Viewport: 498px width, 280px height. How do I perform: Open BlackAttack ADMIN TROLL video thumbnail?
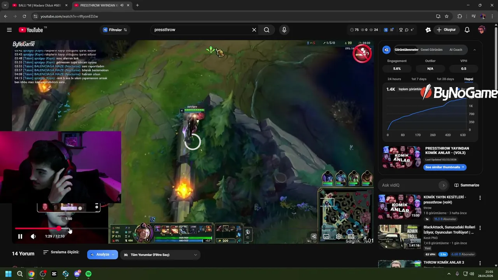pos(400,237)
